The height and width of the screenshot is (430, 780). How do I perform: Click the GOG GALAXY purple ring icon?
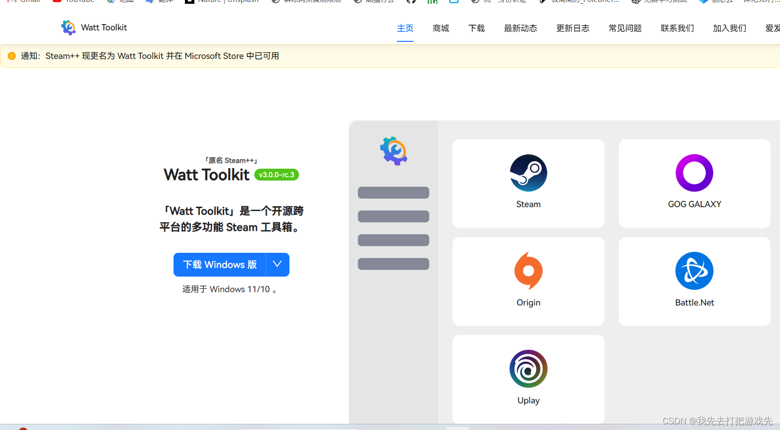(x=694, y=173)
